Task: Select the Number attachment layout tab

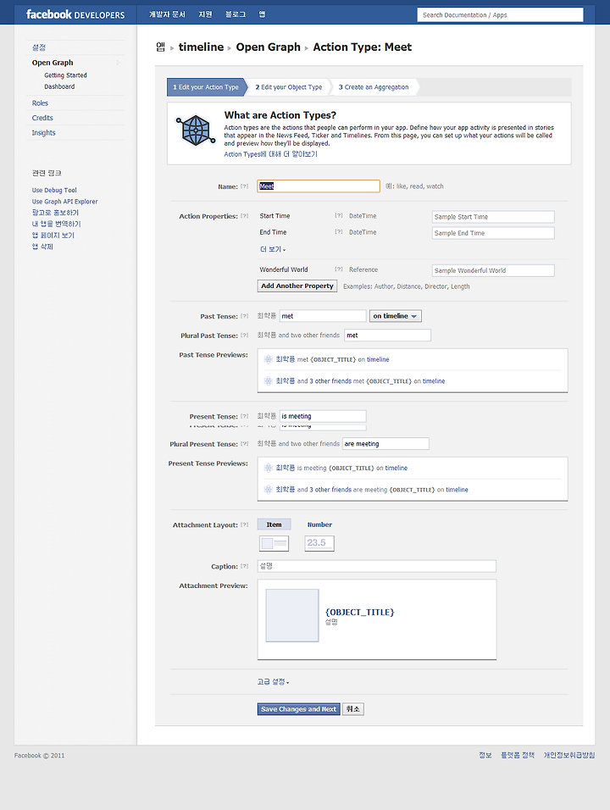Action: [x=319, y=524]
